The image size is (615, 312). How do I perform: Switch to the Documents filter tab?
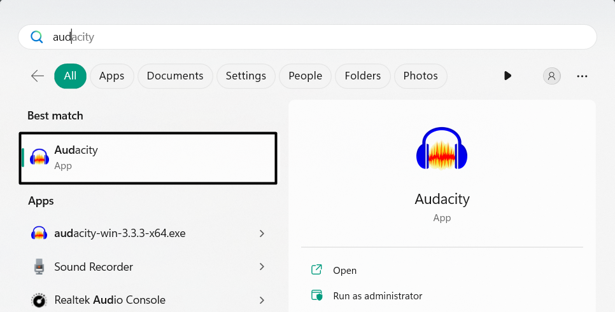[x=175, y=76]
